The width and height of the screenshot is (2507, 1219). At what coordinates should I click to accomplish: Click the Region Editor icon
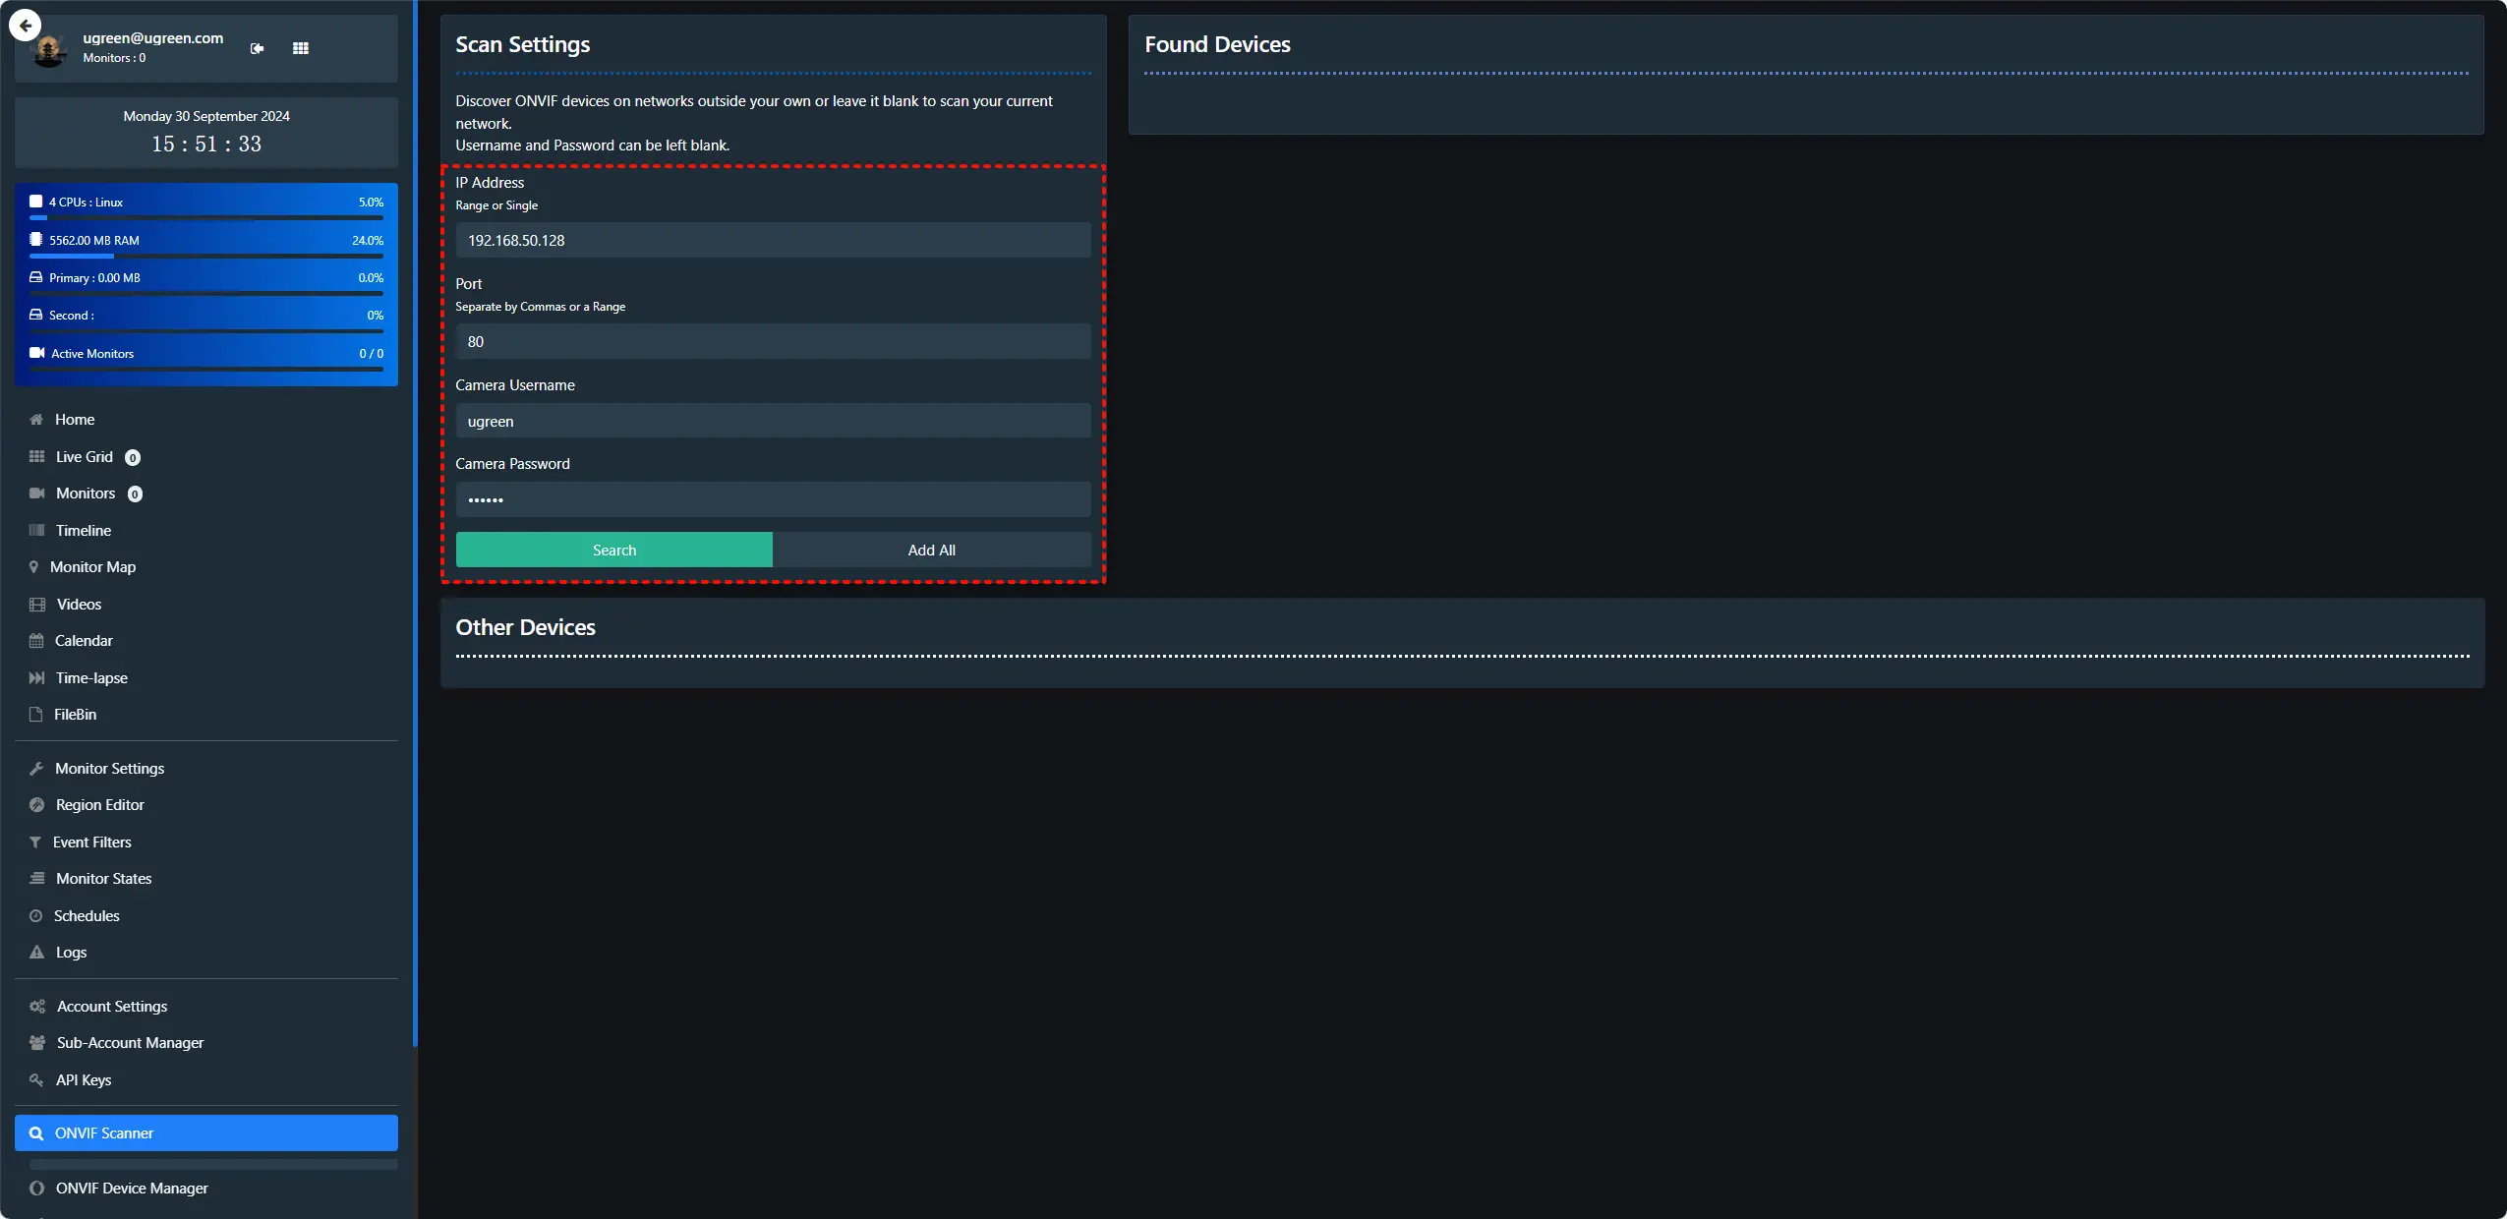[37, 805]
